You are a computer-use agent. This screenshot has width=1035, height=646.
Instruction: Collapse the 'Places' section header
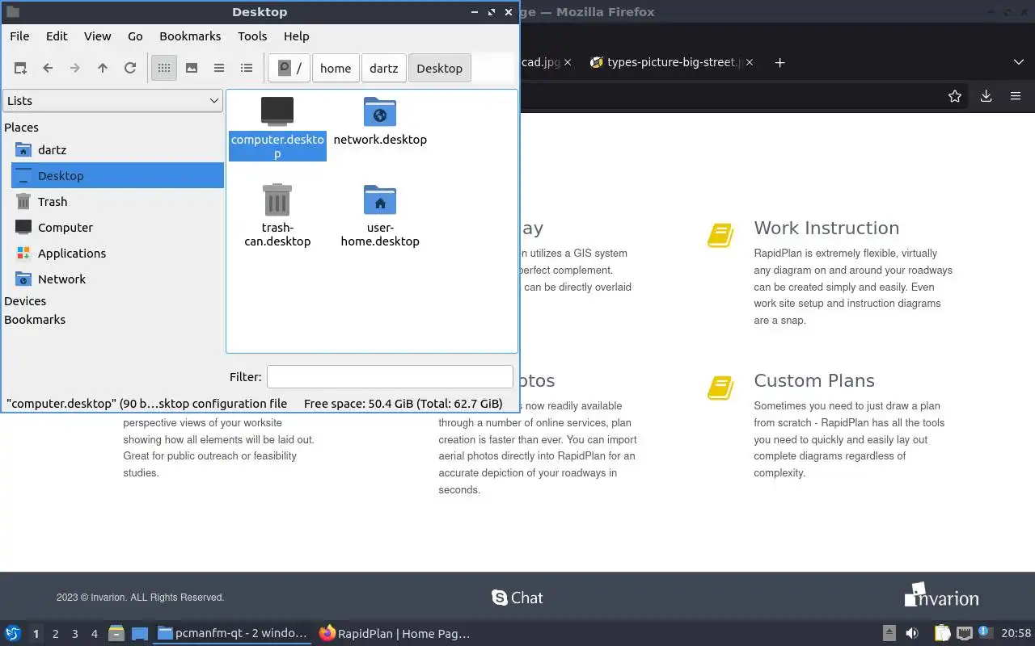(21, 128)
